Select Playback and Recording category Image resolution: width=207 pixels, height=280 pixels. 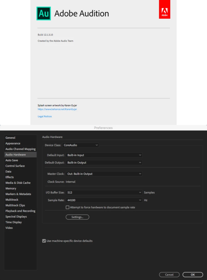point(20,211)
